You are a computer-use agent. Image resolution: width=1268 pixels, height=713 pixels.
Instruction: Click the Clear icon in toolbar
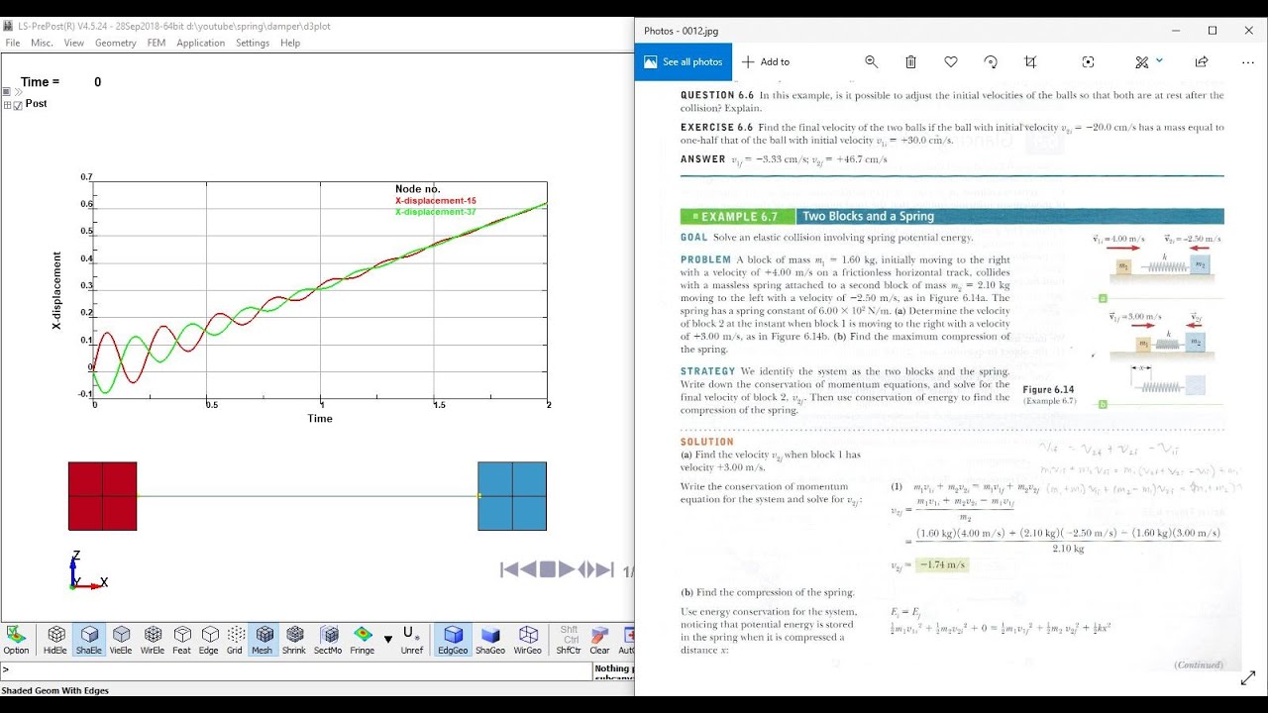(x=599, y=640)
